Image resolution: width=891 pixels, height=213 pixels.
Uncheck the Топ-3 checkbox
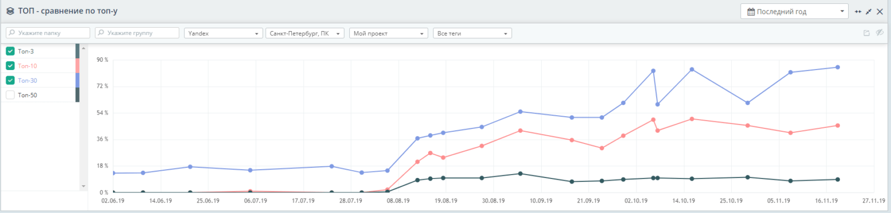click(x=10, y=51)
